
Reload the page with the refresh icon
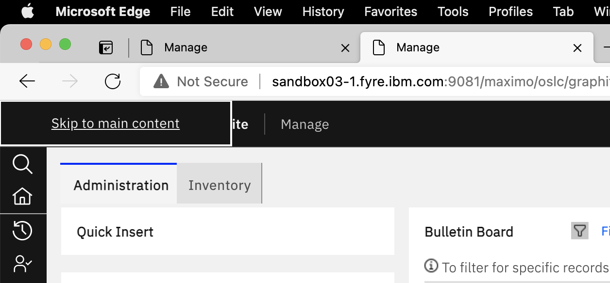113,81
